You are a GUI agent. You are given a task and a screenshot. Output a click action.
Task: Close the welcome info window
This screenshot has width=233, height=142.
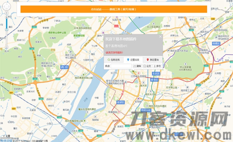pos(160,37)
